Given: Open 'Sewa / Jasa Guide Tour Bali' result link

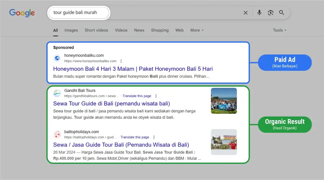Looking at the screenshot, I should click(121, 145).
